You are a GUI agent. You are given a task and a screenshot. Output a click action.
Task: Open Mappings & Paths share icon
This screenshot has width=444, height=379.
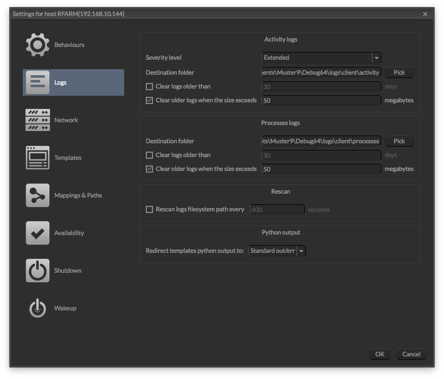pyautogui.click(x=38, y=195)
